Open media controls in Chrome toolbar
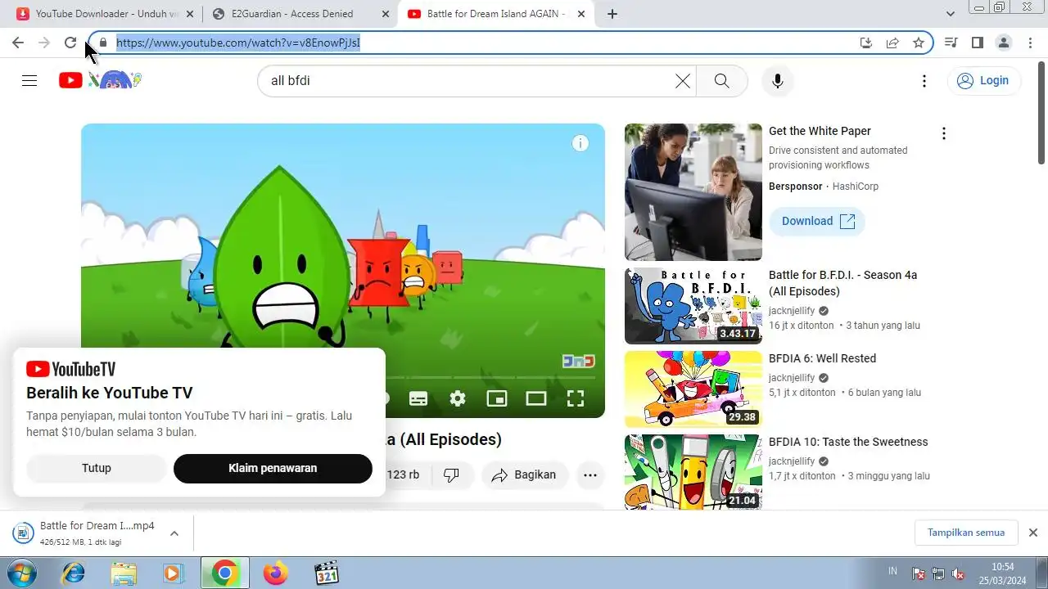 click(x=951, y=43)
